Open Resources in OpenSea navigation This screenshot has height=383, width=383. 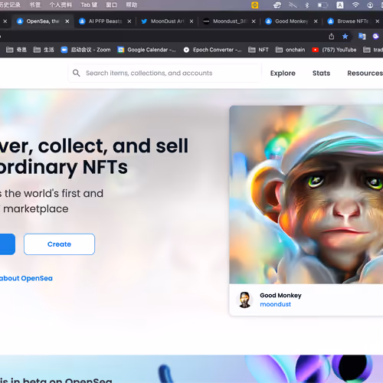(365, 74)
